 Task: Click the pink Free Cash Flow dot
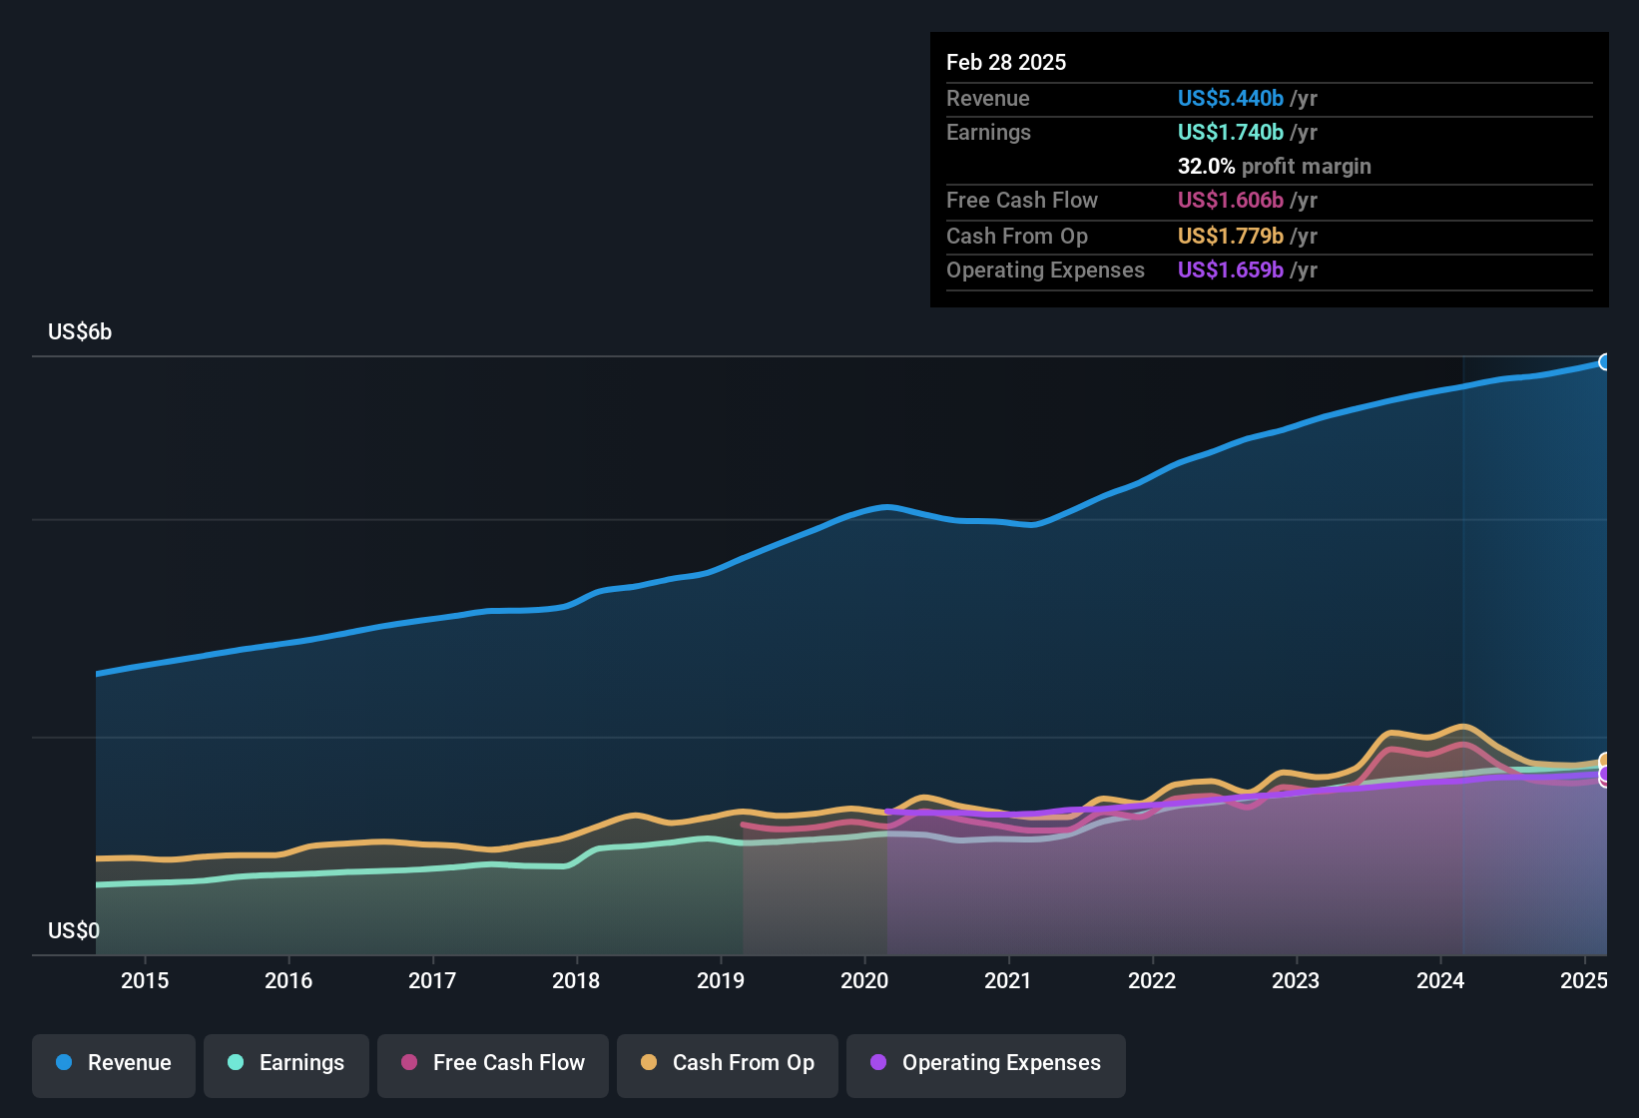click(409, 1063)
